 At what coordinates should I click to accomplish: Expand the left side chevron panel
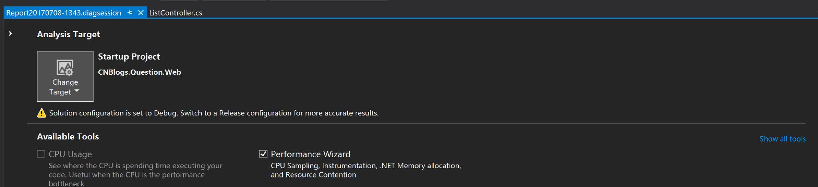pos(11,34)
